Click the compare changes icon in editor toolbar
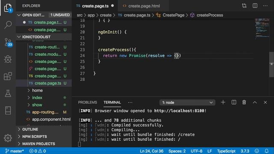274x154 pixels. pos(244,6)
